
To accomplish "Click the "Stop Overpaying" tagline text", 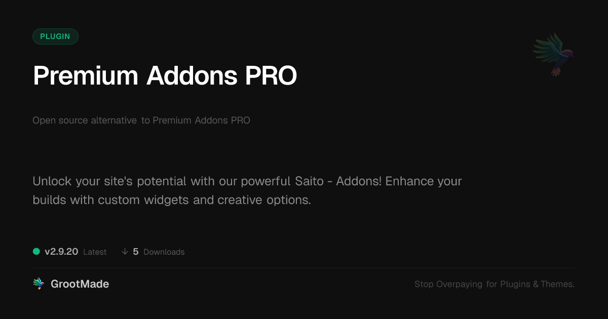I will pos(448,285).
